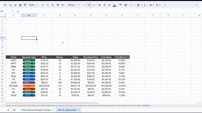Screen dimensions: 202x113
Task: Click the select-all corner box
Action: click(x=3, y=15)
